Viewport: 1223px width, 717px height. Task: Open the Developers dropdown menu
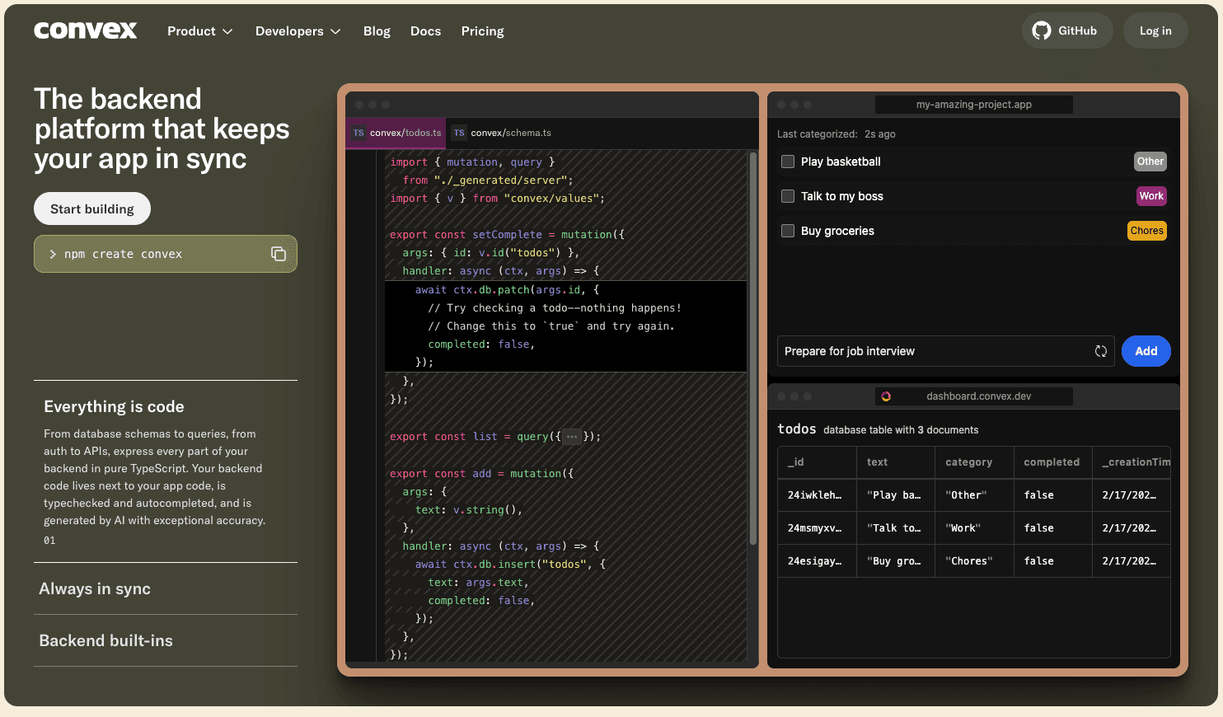point(298,31)
